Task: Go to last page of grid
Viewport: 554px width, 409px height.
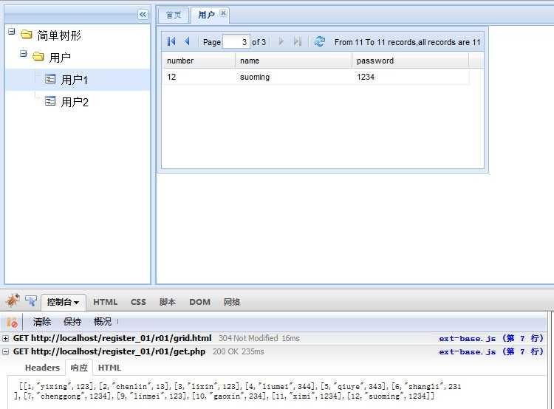Action: point(298,41)
